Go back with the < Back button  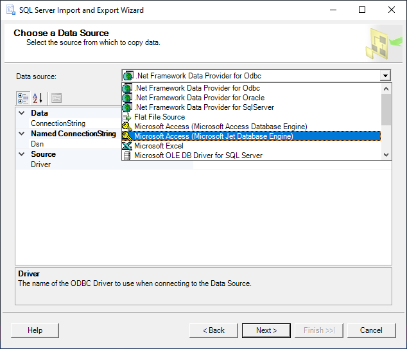pos(214,330)
